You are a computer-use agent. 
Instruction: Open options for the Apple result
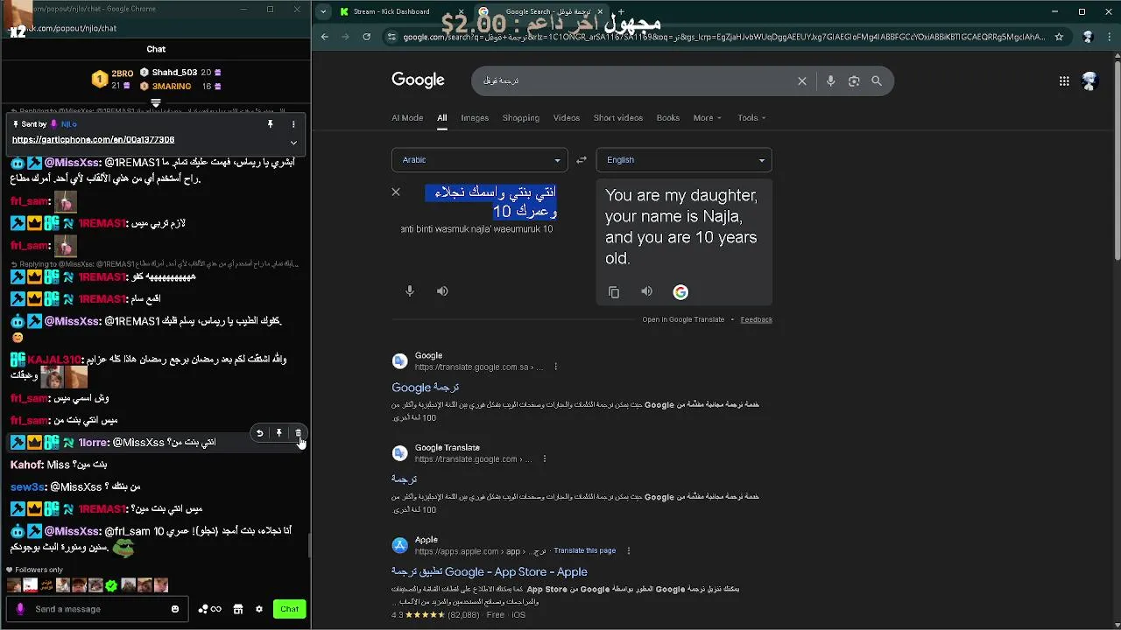click(628, 551)
